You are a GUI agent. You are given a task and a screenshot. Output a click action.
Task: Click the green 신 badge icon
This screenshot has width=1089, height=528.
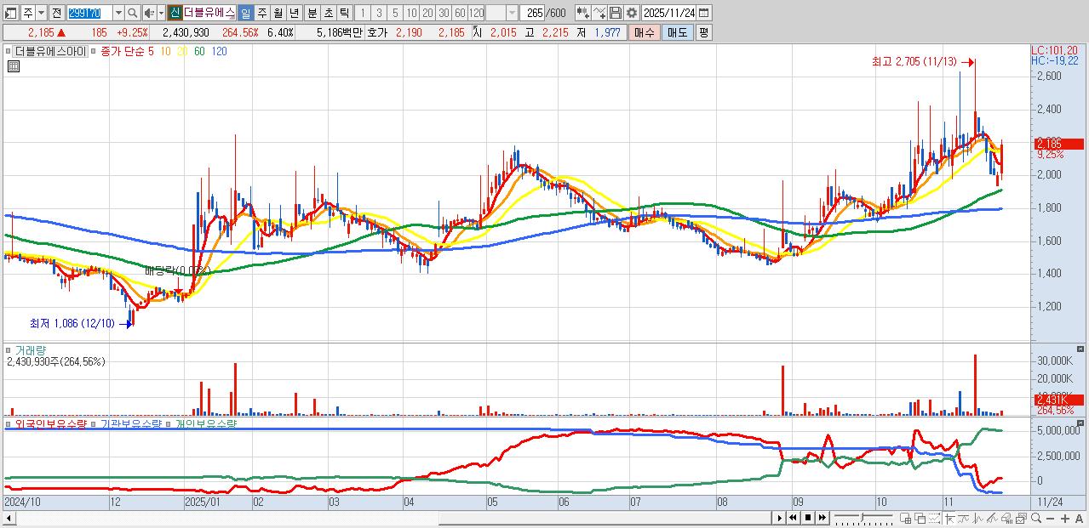pyautogui.click(x=174, y=13)
